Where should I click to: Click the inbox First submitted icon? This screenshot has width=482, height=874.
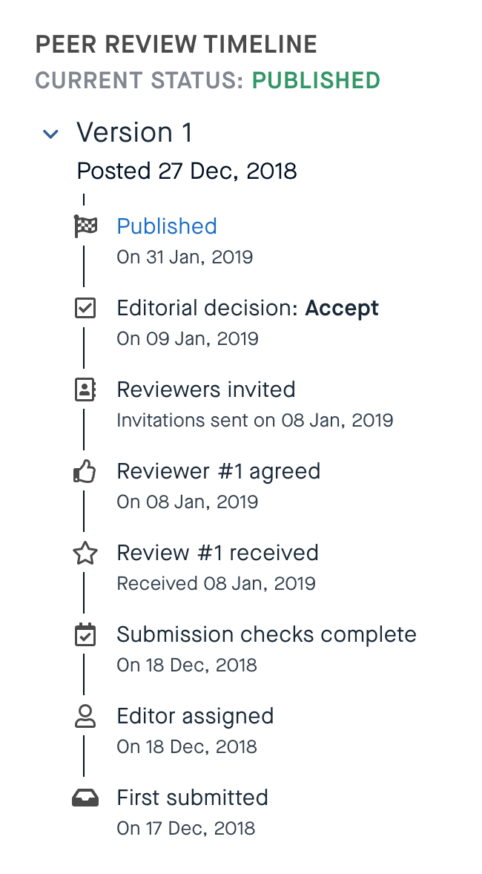pos(85,798)
